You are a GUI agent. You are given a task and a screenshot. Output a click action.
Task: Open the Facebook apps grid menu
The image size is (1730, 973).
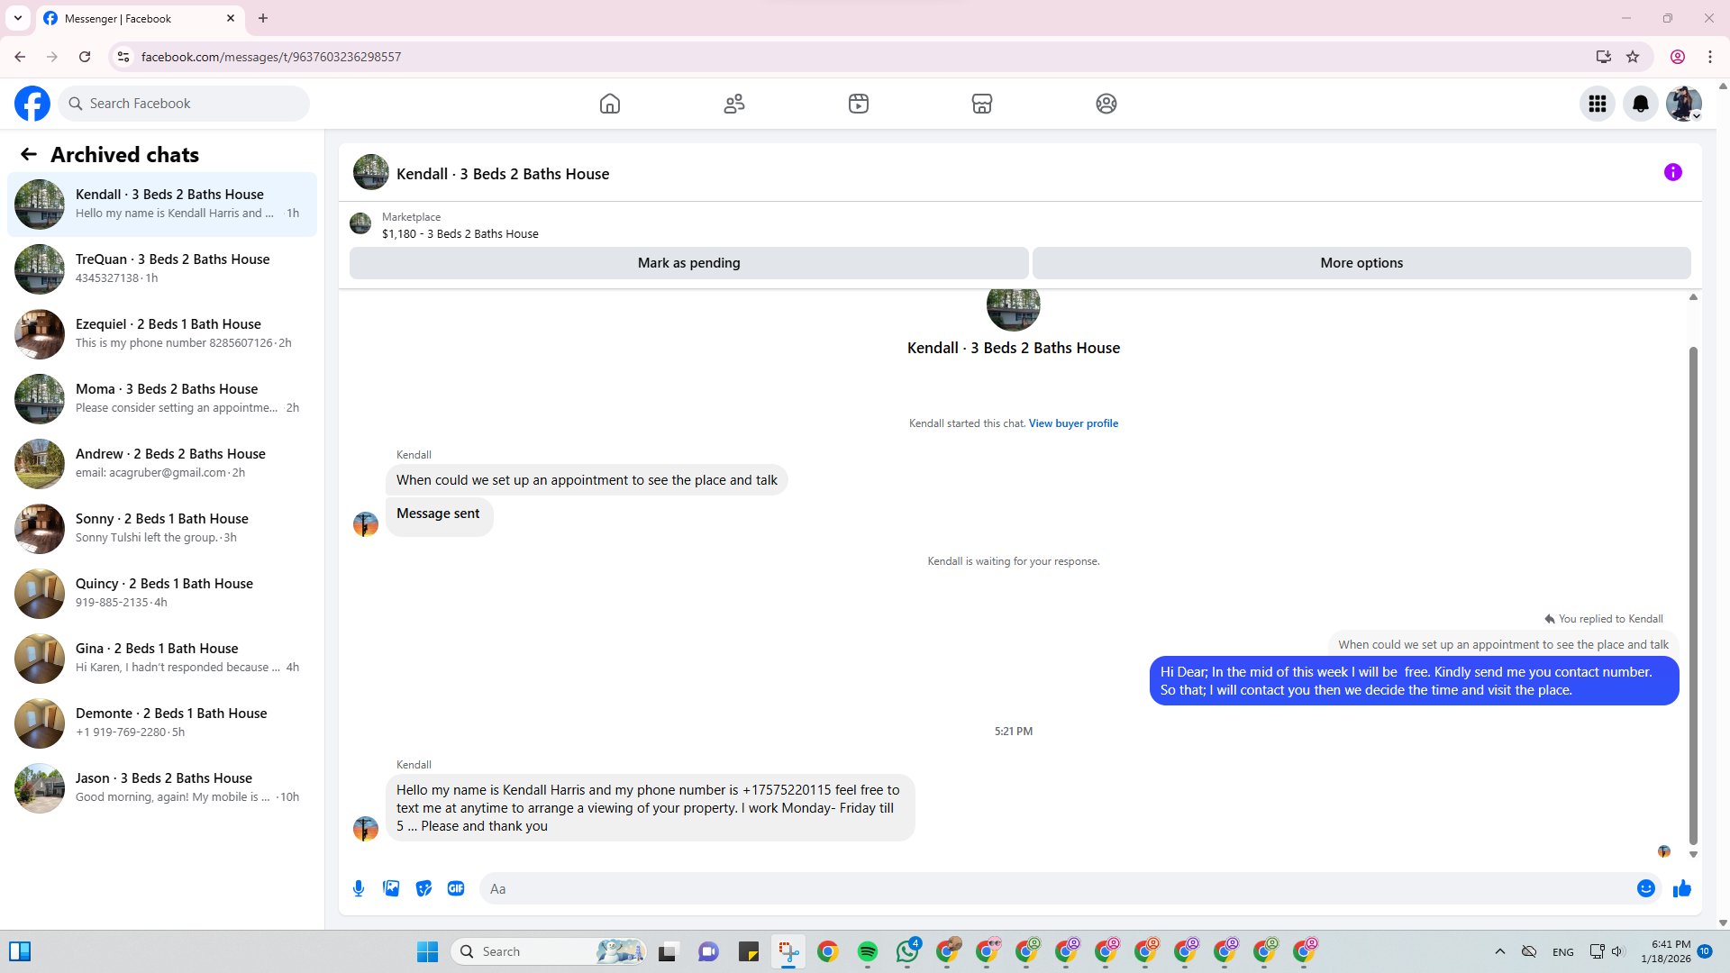[1597, 104]
